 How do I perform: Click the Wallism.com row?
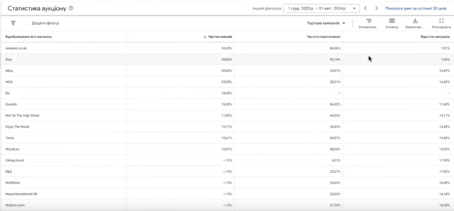[15, 205]
